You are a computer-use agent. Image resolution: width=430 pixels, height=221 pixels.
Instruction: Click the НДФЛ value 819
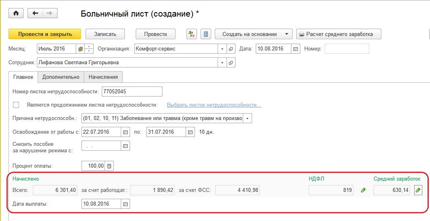pyautogui.click(x=331, y=190)
